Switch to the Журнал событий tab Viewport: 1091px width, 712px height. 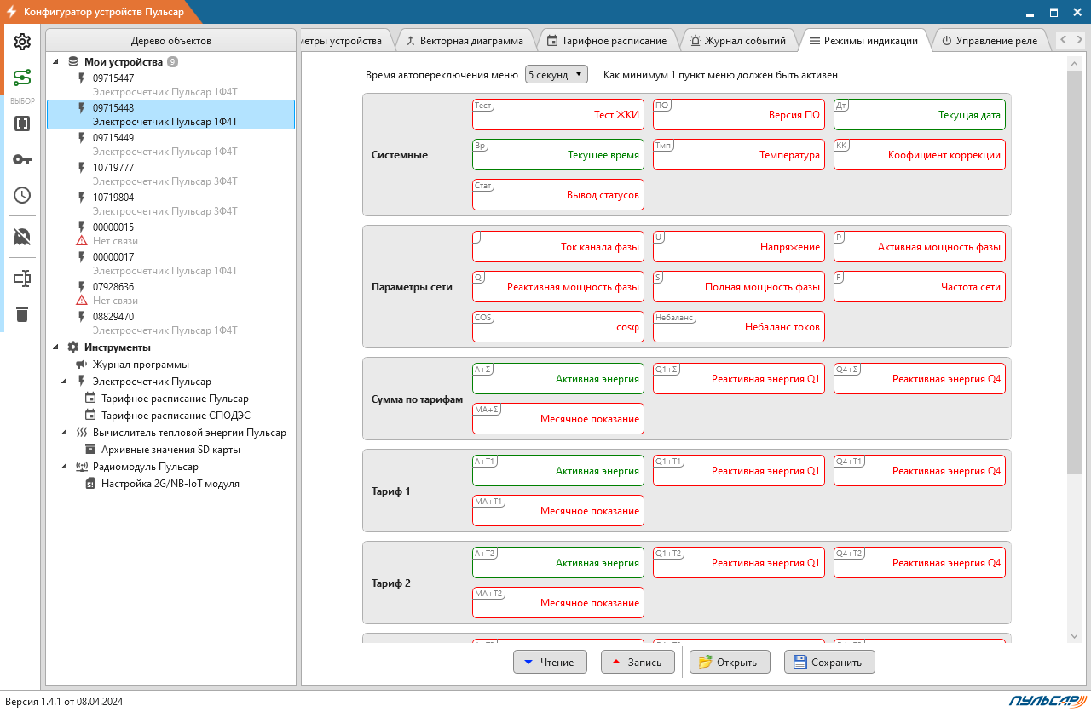[x=738, y=41]
